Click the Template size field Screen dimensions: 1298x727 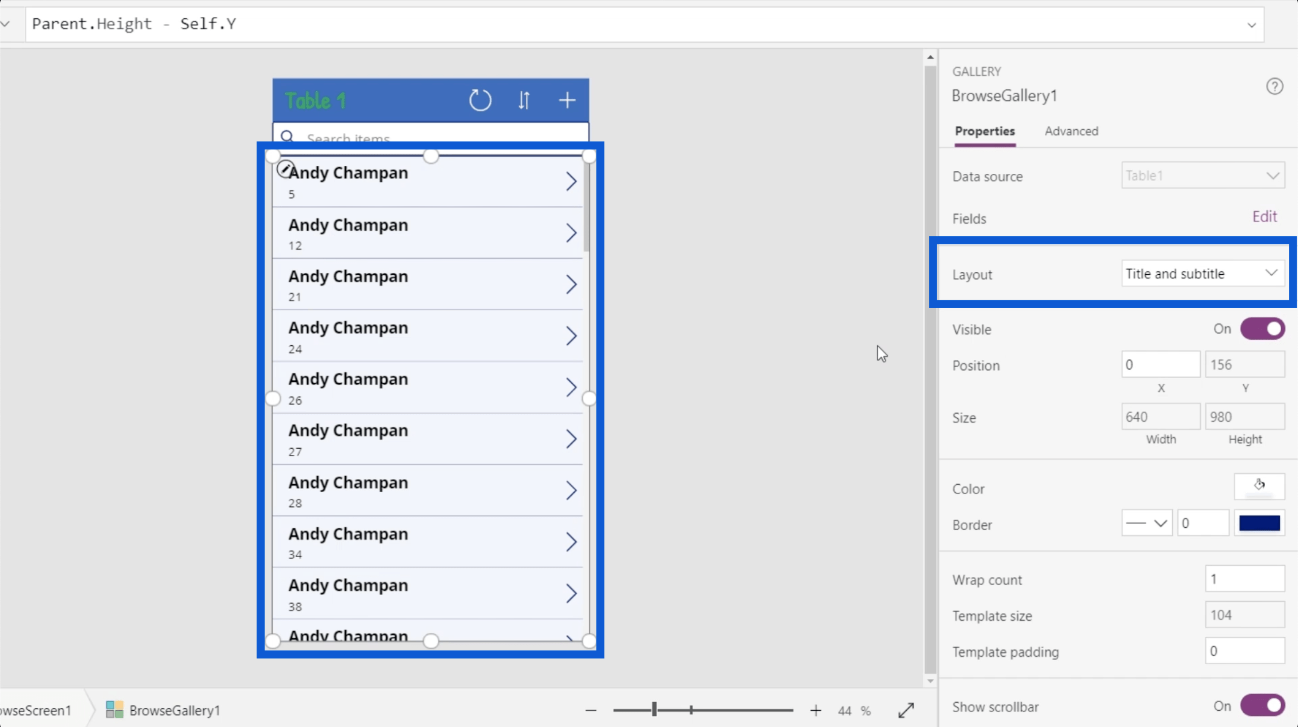coord(1245,614)
